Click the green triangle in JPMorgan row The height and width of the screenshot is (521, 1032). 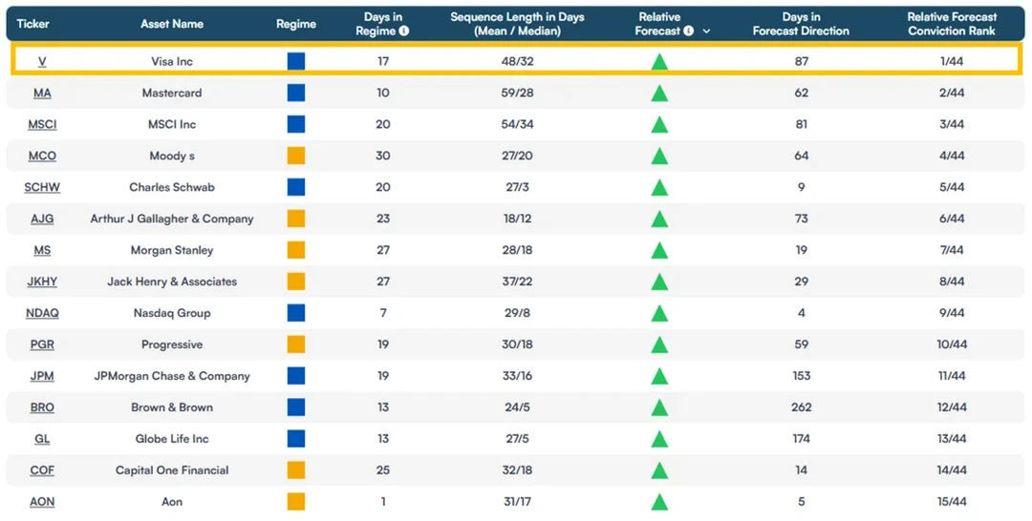click(659, 377)
